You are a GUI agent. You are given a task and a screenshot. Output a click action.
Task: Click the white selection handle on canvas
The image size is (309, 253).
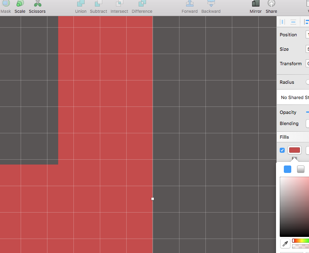click(153, 199)
